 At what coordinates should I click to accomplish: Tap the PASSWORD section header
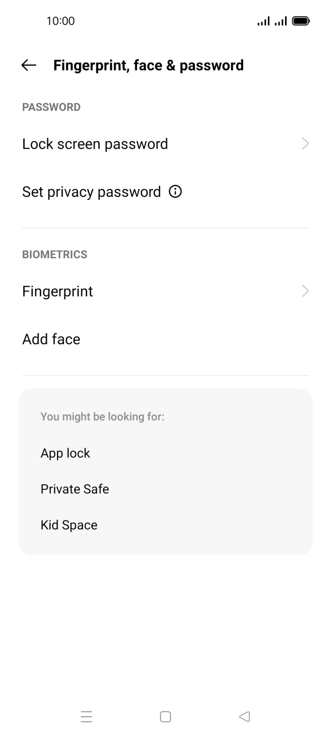click(x=51, y=107)
